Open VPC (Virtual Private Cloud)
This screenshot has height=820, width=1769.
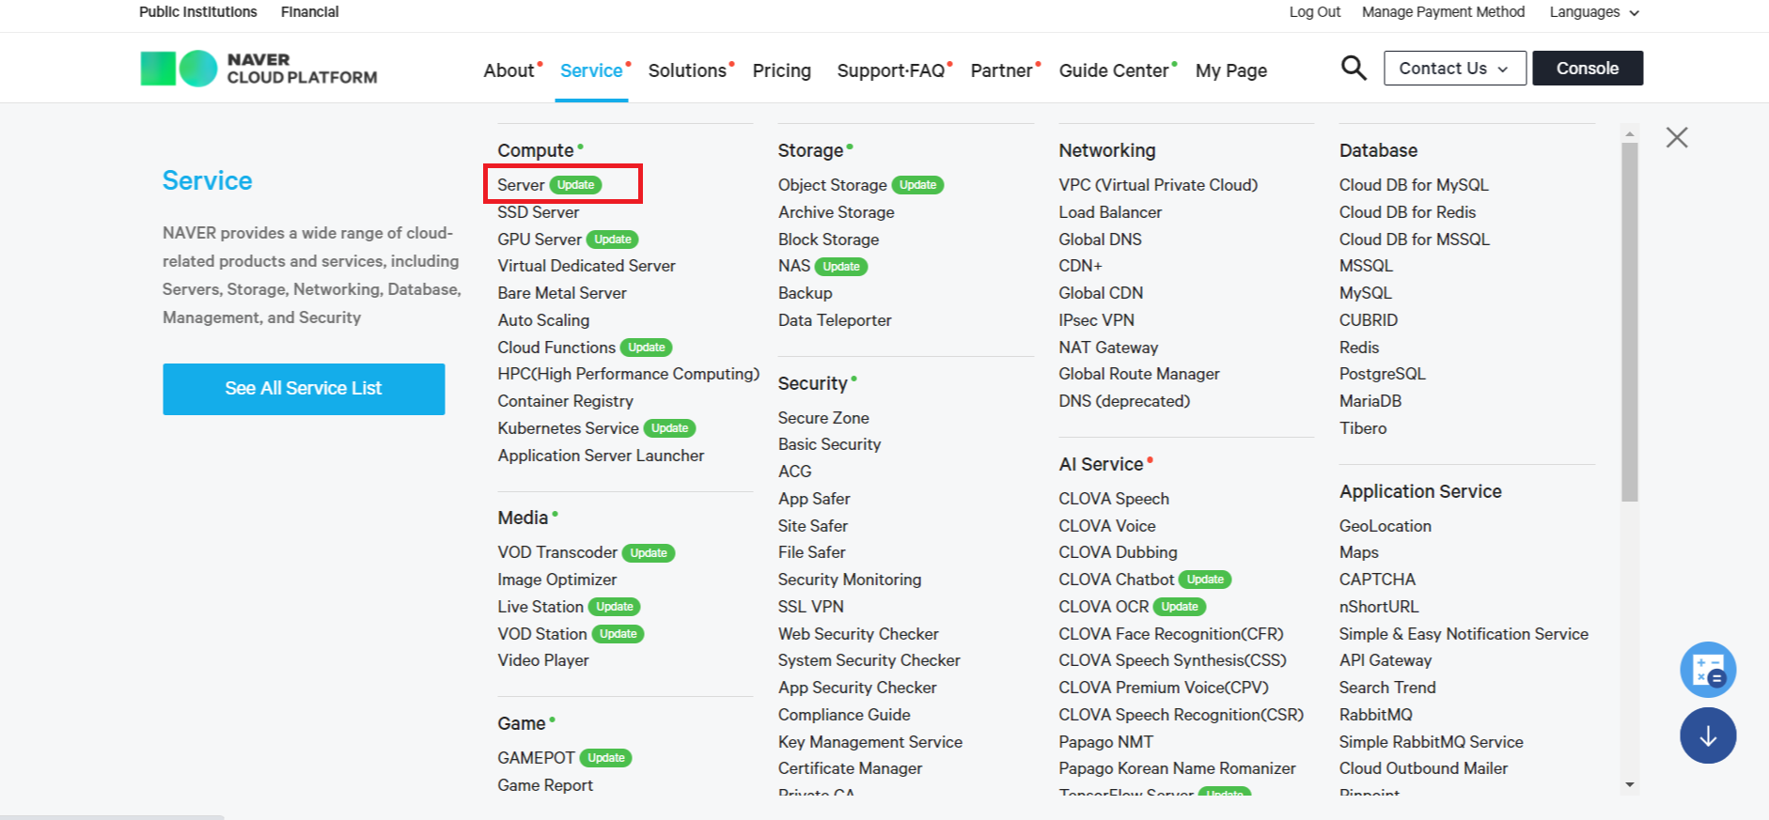pyautogui.click(x=1158, y=185)
